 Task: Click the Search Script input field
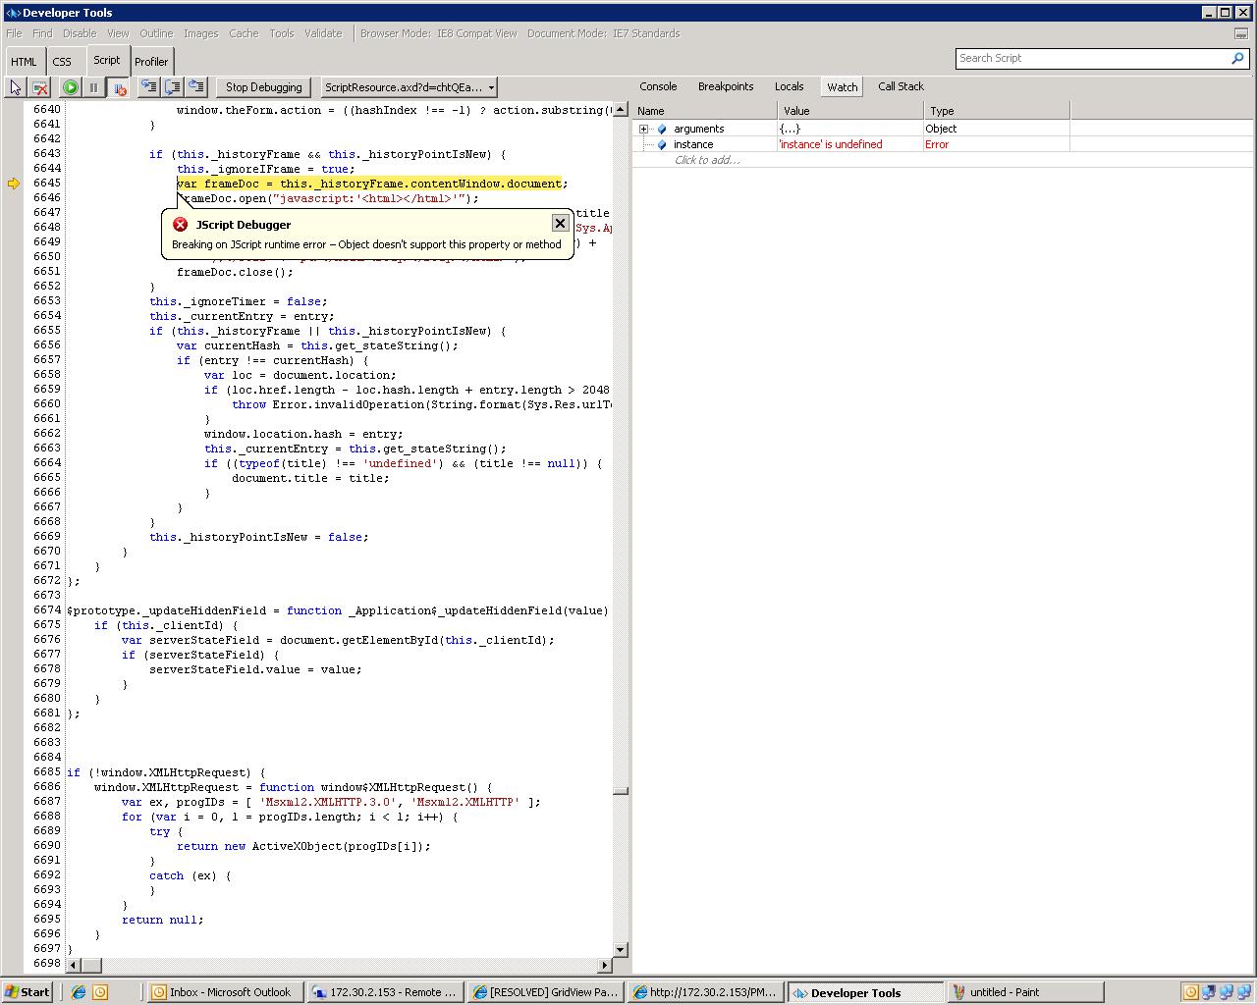1092,59
